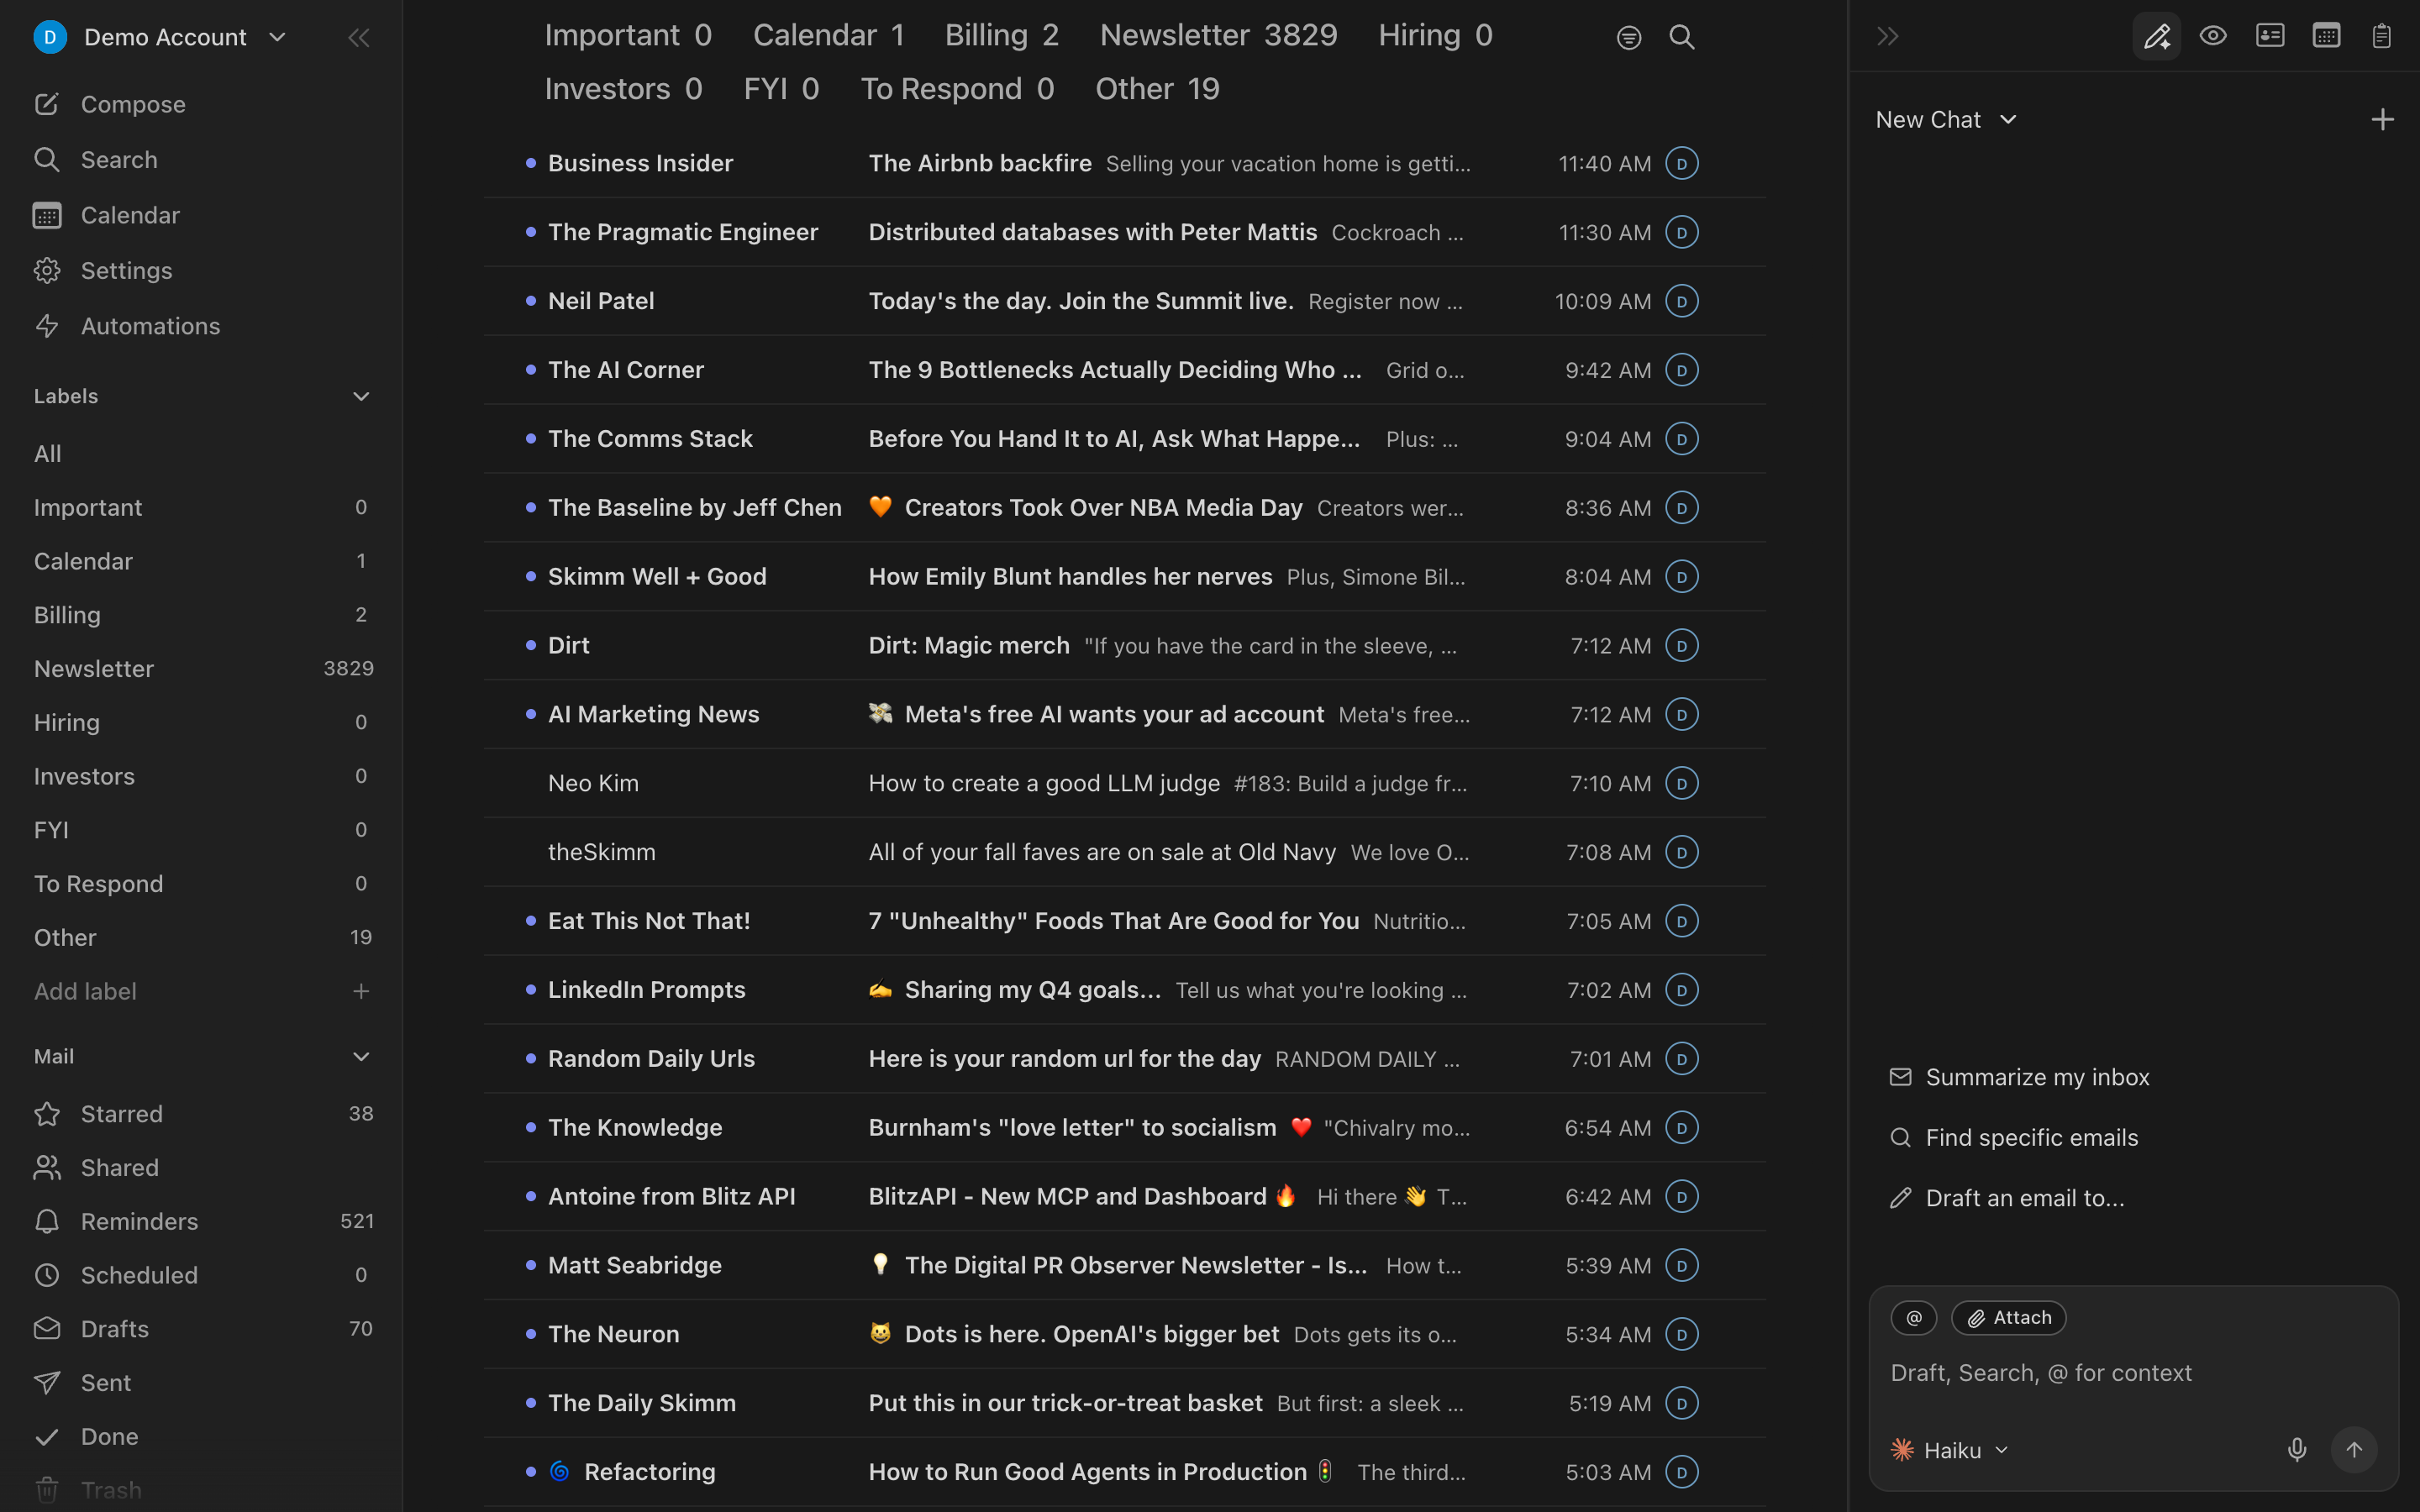
Task: Click the magnifier icon above email list
Action: 1682,38
